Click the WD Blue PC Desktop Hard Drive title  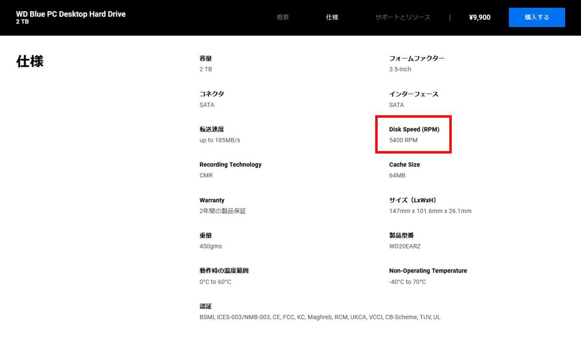(x=71, y=14)
